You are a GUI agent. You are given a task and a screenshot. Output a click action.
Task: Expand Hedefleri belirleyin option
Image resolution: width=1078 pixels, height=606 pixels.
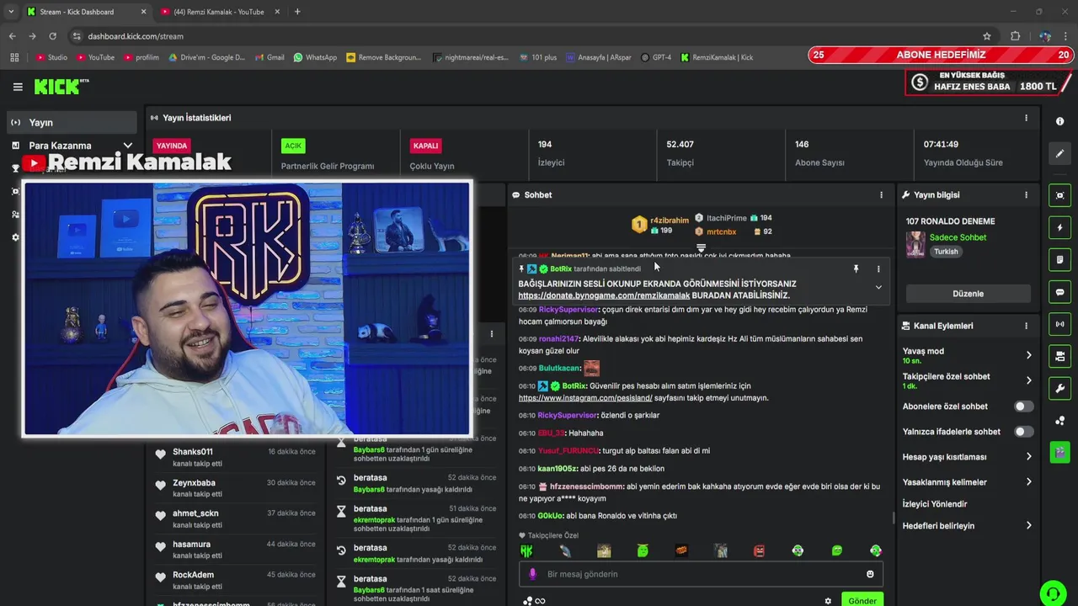[x=1028, y=526]
